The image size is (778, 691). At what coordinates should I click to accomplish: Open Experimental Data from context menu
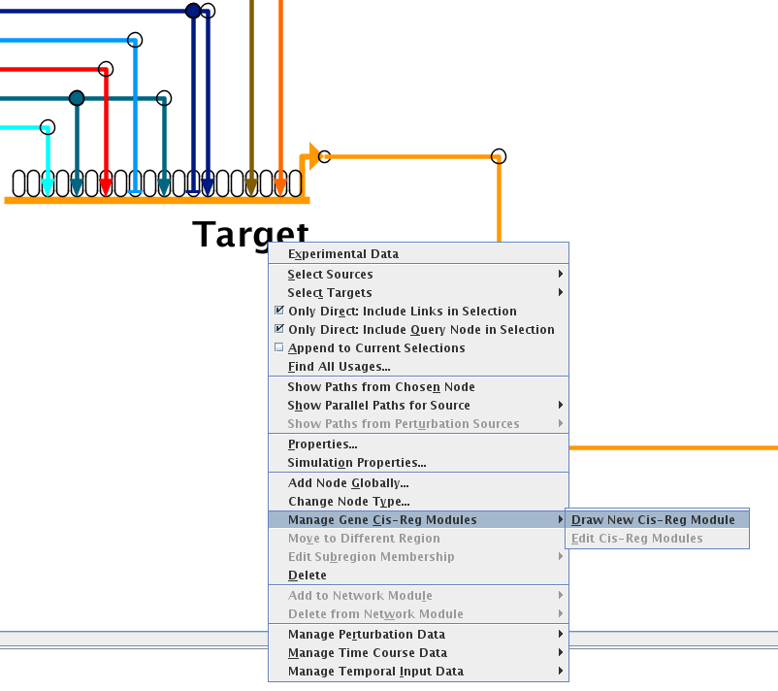coord(343,254)
